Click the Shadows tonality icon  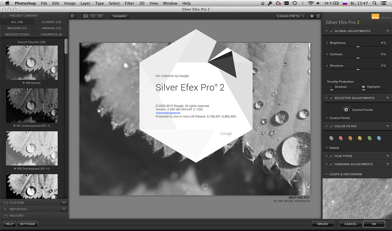pos(331,87)
